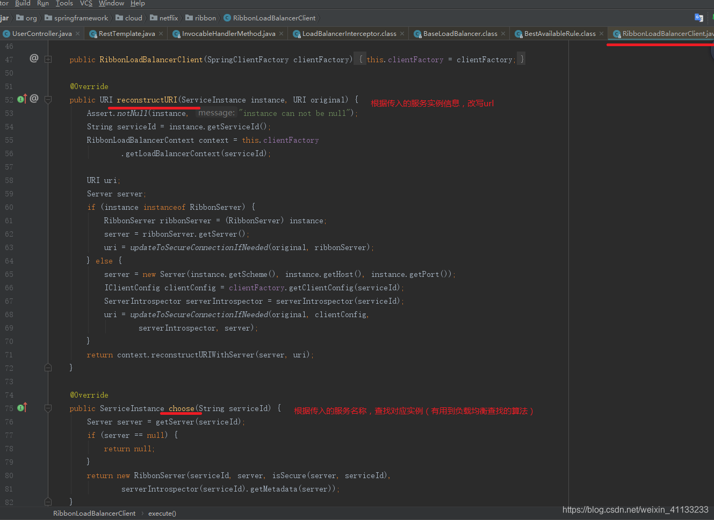Close the UserController.java tab
714x520 pixels.
[78, 33]
